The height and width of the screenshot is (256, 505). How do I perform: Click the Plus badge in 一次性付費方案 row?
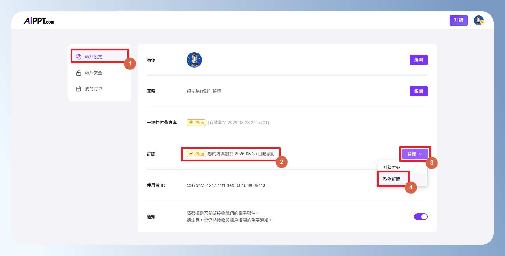pyautogui.click(x=196, y=123)
